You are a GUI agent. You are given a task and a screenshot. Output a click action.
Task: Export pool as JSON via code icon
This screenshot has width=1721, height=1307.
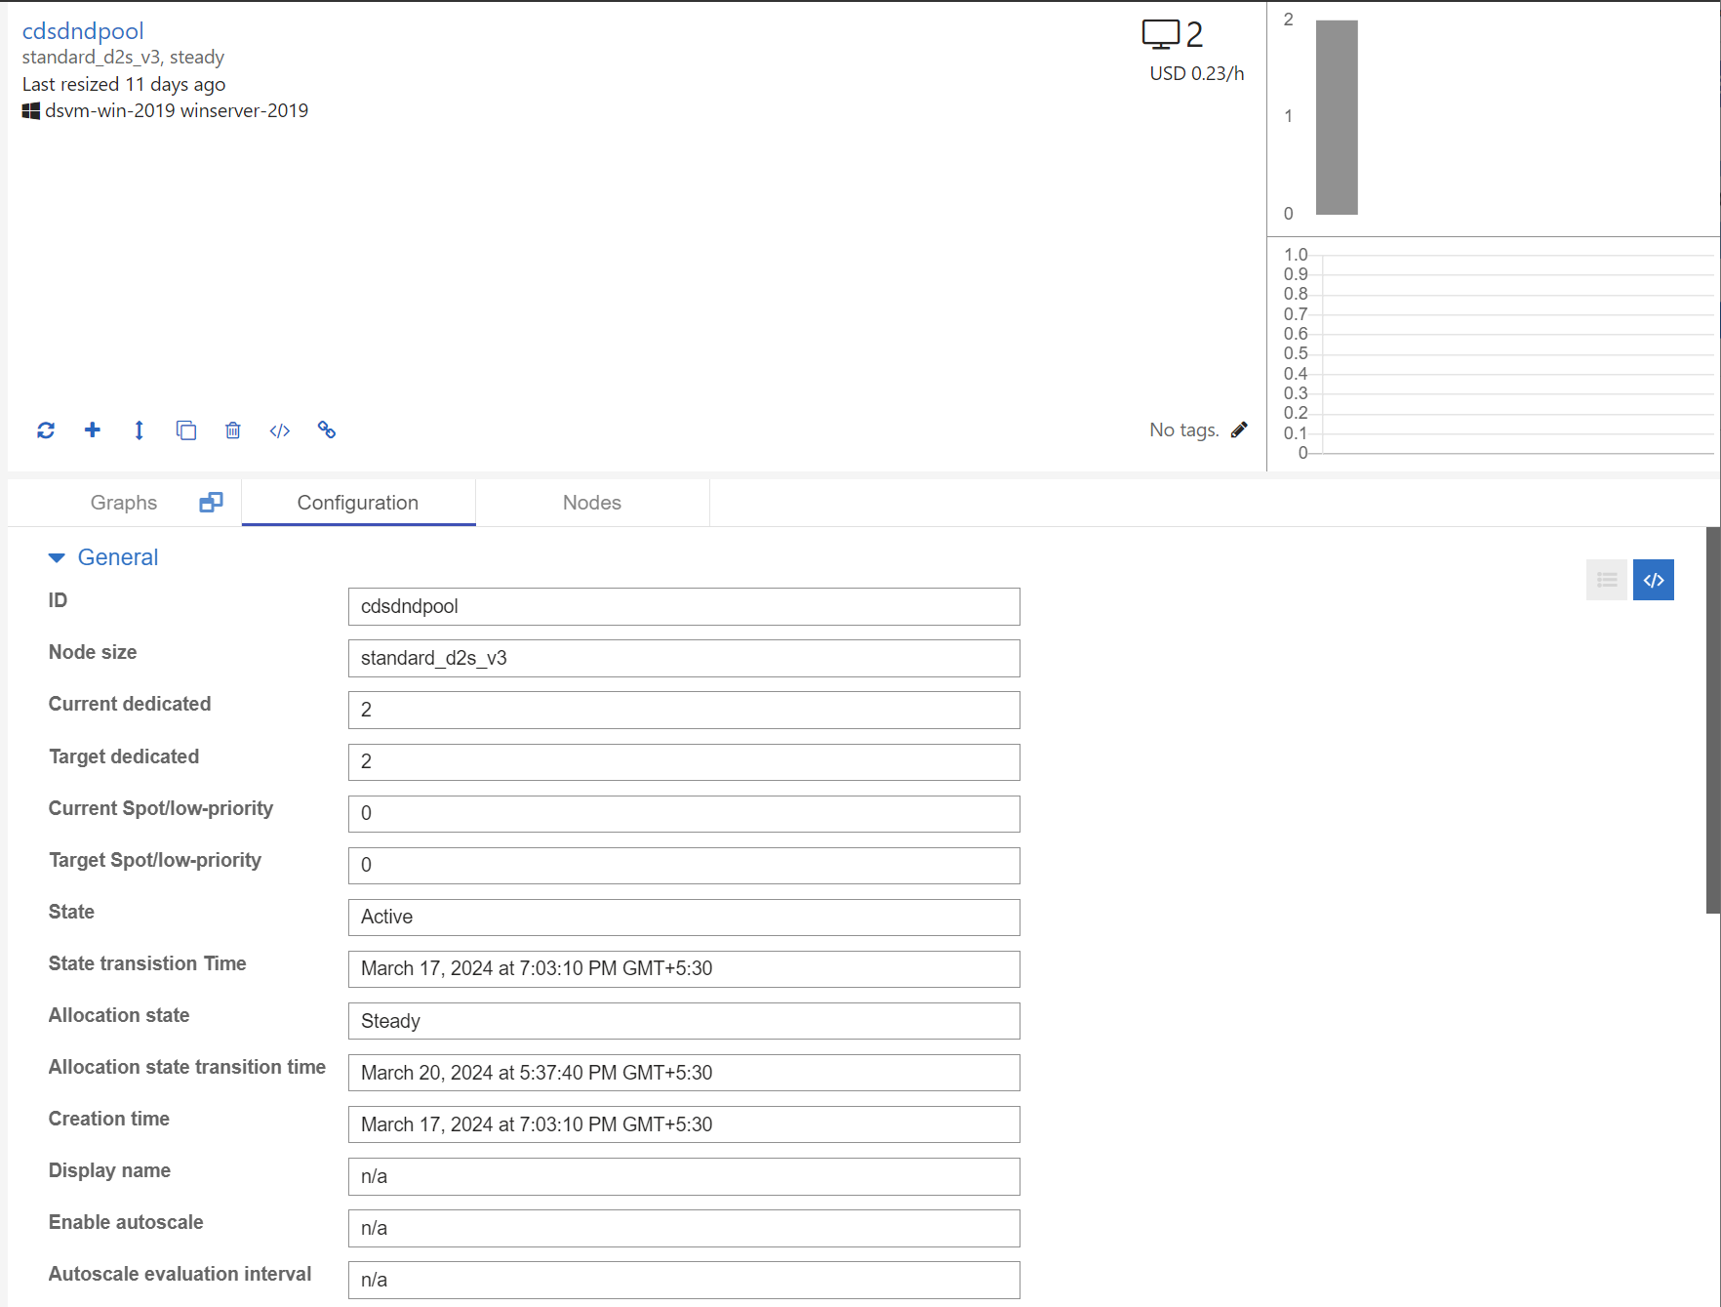tap(279, 429)
